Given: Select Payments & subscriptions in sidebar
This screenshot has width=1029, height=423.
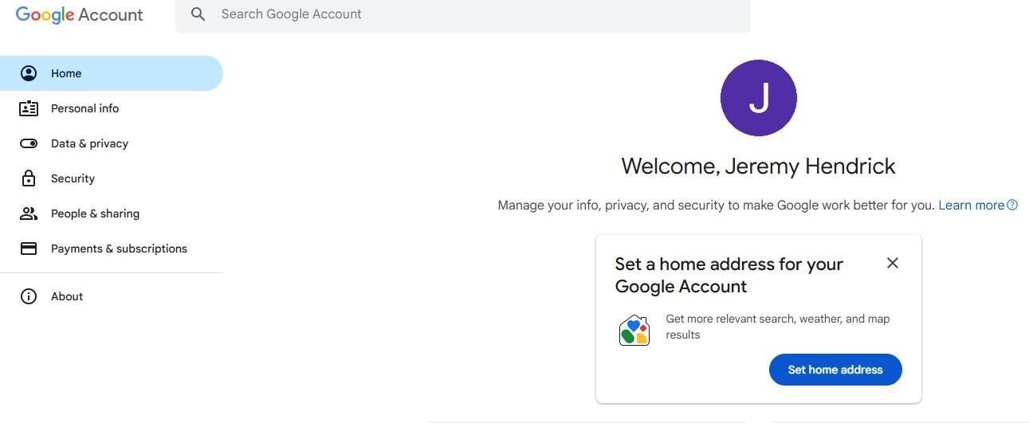Looking at the screenshot, I should (x=112, y=249).
